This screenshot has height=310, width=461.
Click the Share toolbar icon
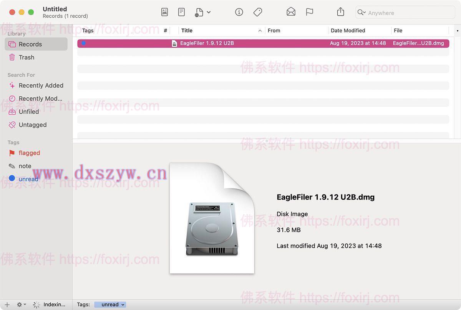click(x=340, y=12)
